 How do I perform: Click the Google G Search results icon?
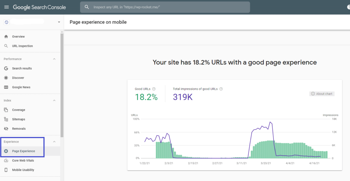click(x=6, y=68)
